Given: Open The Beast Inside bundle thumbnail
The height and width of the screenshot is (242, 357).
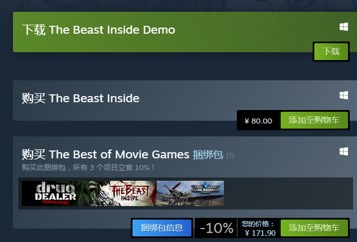Looking at the screenshot, I should click(123, 193).
